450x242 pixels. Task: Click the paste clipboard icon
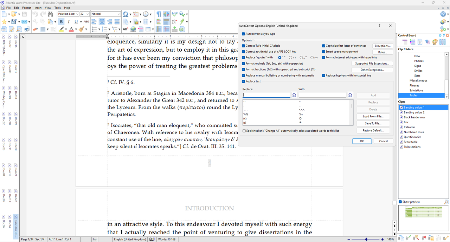click(x=50, y=22)
